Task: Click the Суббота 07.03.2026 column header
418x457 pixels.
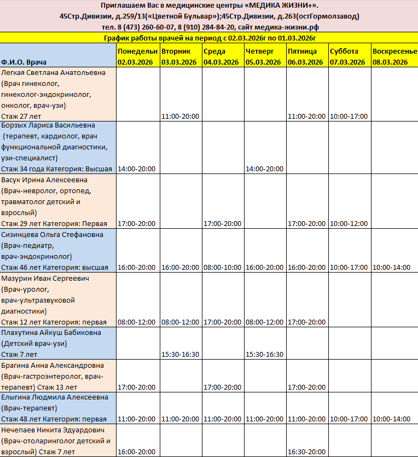Action: coord(349,56)
